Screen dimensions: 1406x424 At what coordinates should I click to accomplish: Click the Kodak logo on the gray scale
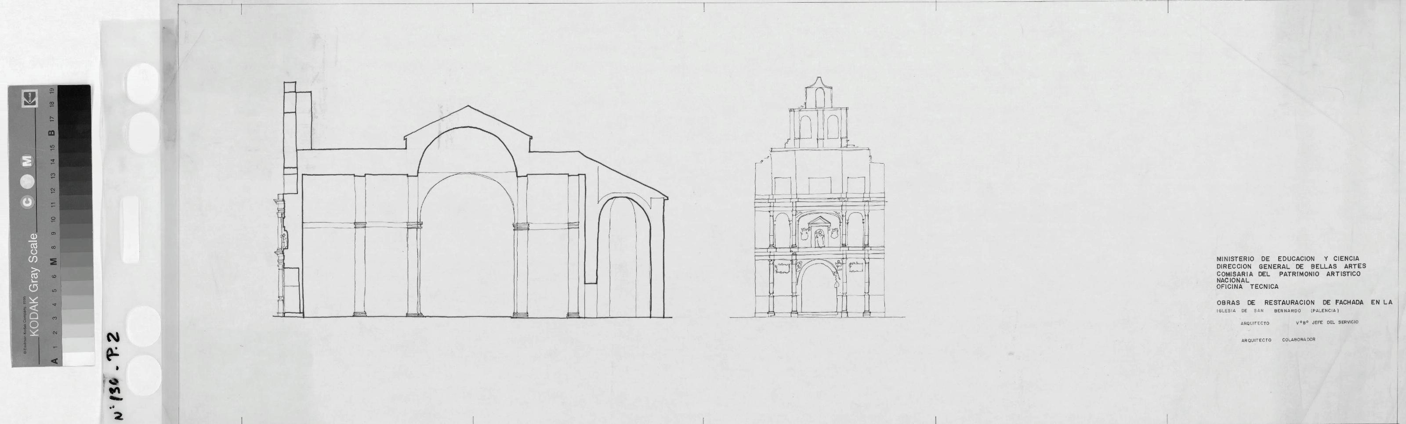click(28, 100)
